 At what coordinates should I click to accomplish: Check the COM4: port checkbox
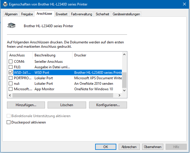click(10, 62)
